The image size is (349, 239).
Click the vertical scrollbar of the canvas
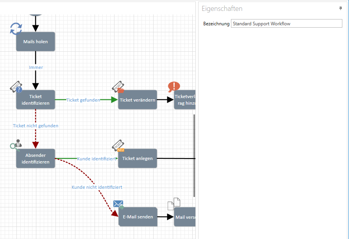coord(194,156)
